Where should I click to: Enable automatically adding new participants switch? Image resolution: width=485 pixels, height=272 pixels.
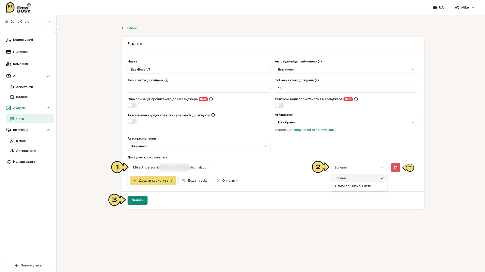coord(132,121)
